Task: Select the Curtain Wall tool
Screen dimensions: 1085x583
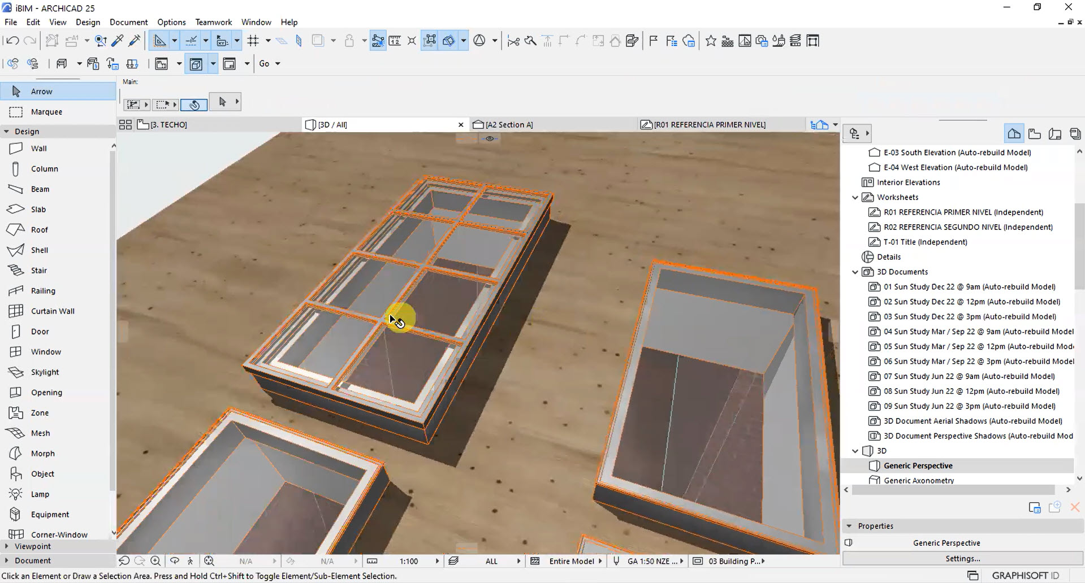Action: (53, 311)
